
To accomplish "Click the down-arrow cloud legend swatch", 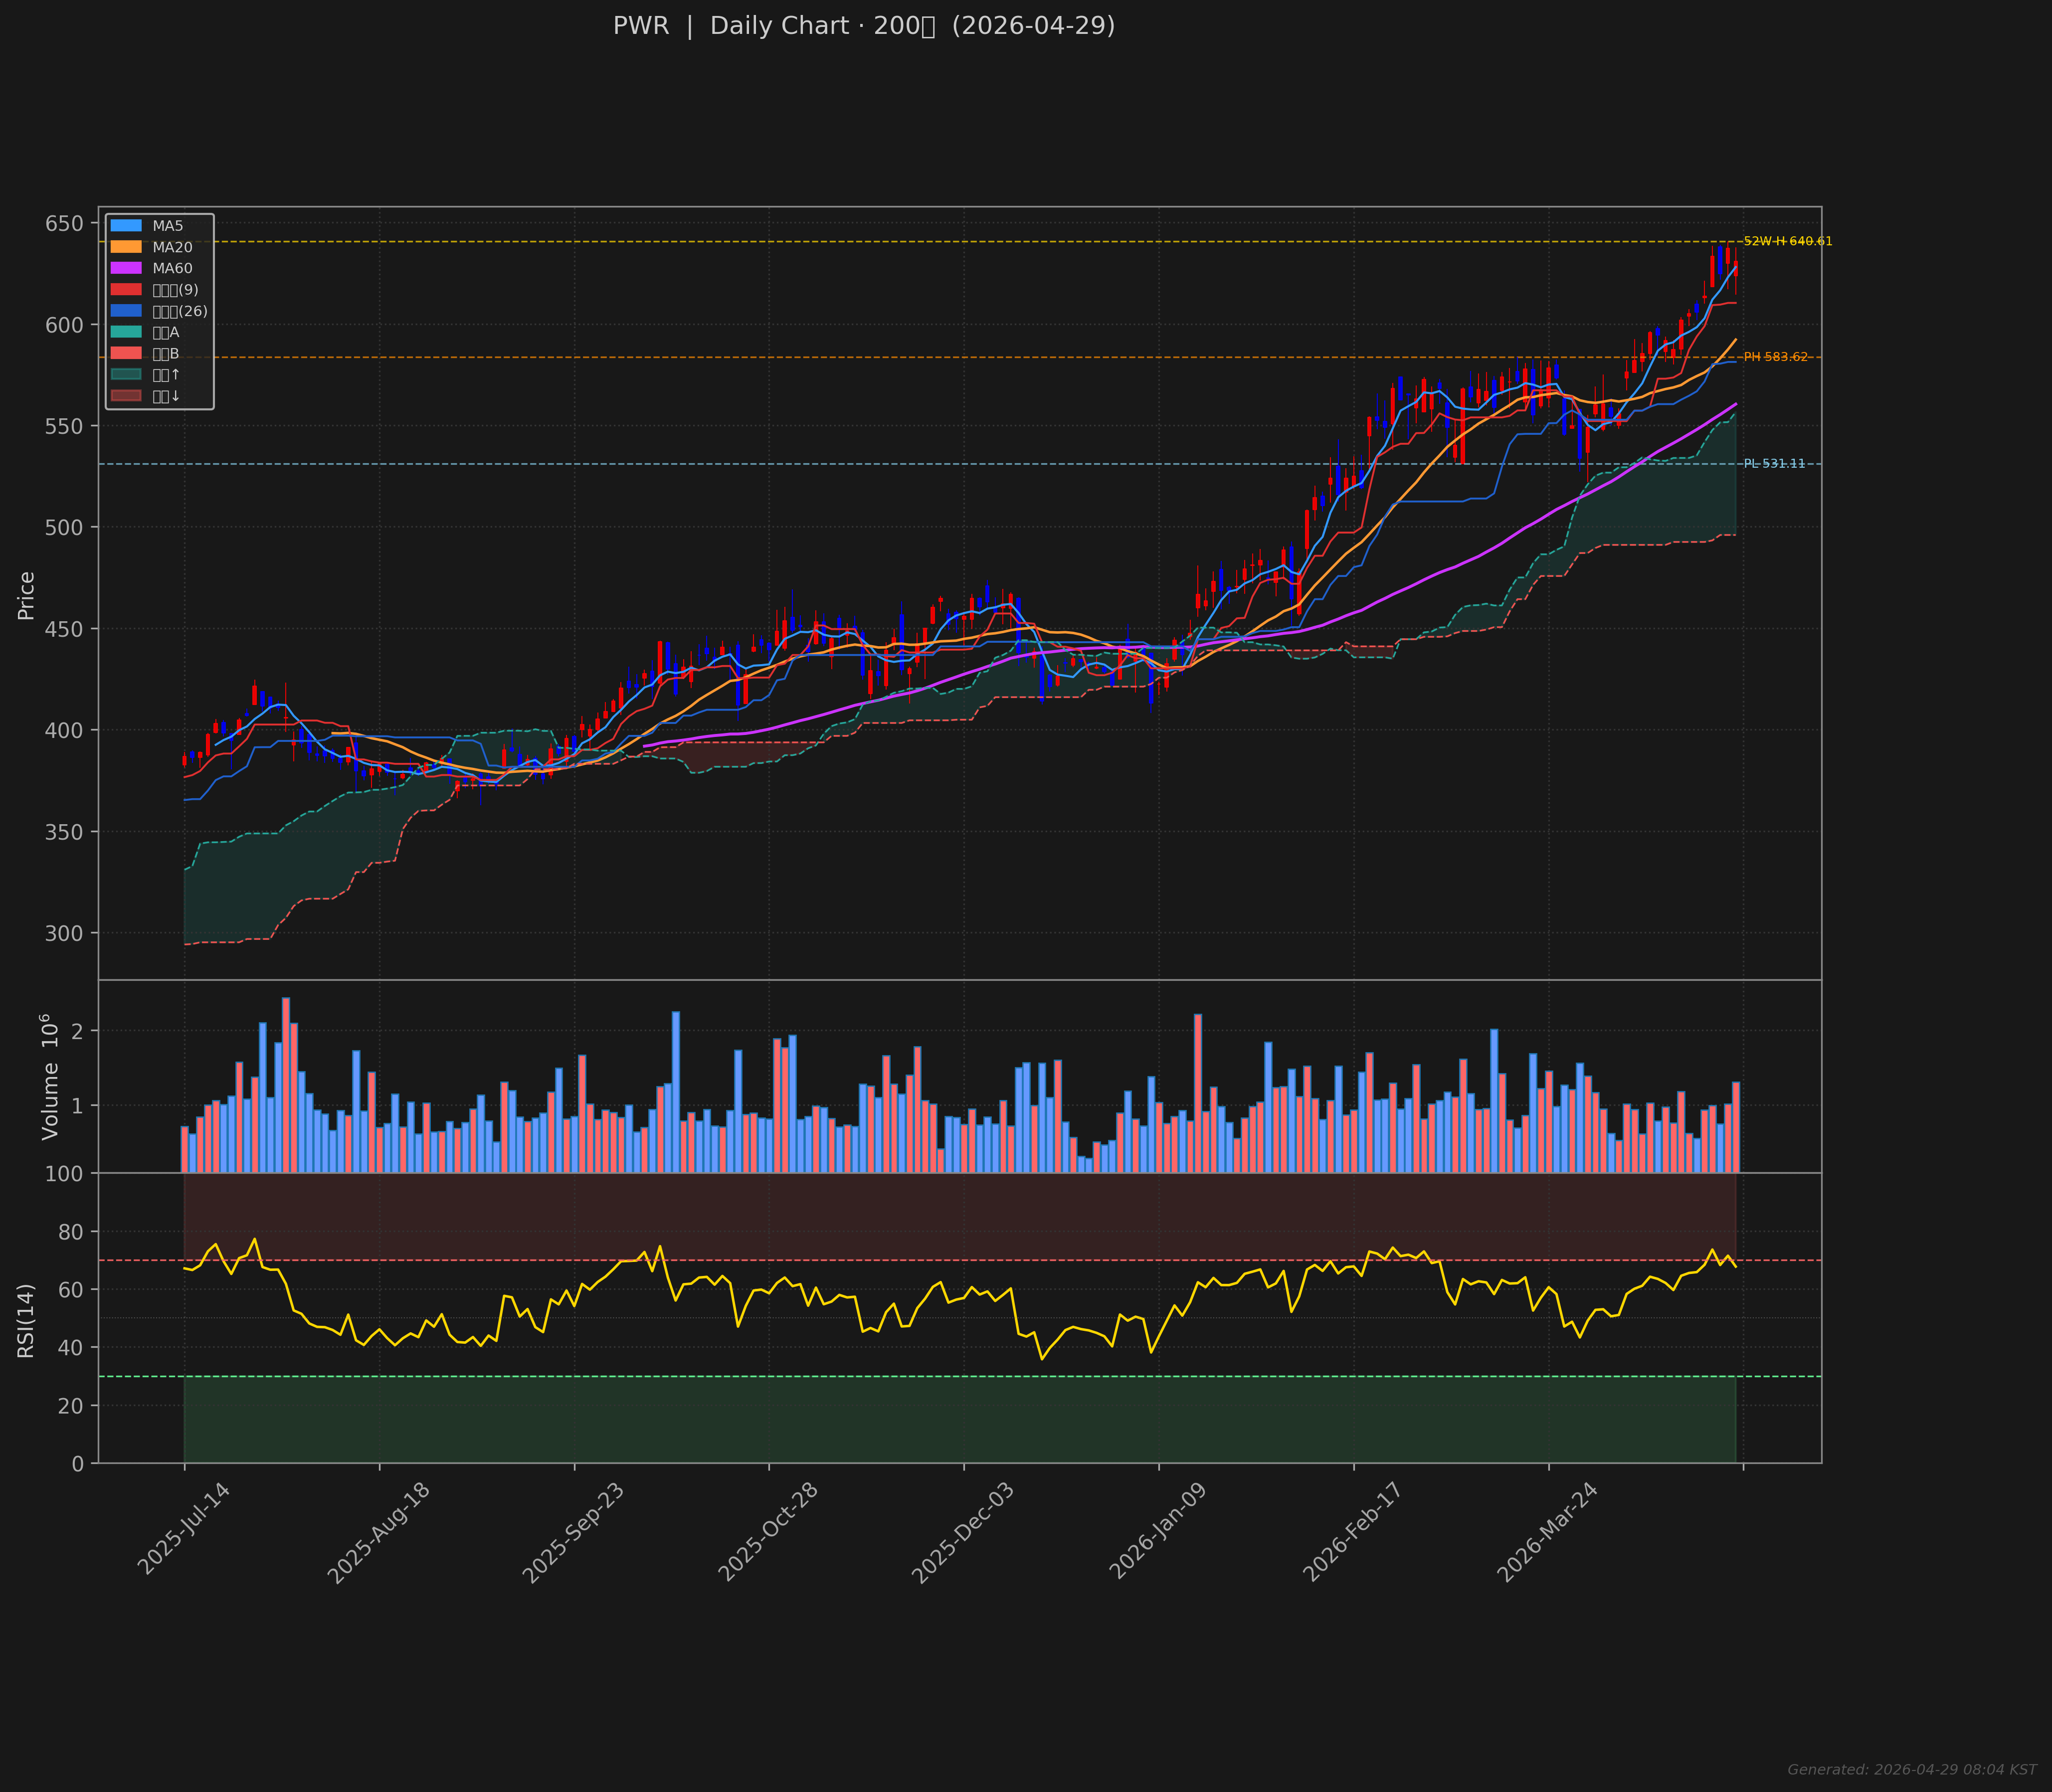I will pyautogui.click(x=126, y=396).
